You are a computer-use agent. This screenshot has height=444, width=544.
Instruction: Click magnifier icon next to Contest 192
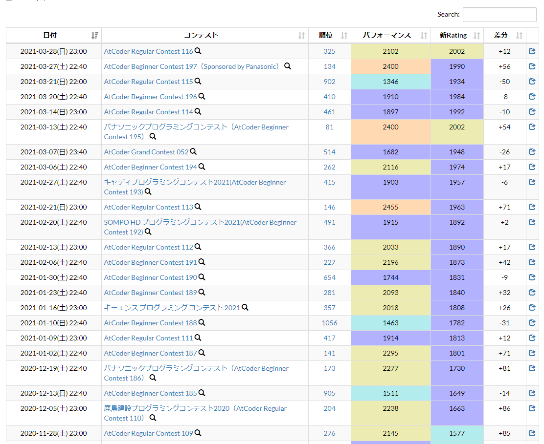(148, 232)
